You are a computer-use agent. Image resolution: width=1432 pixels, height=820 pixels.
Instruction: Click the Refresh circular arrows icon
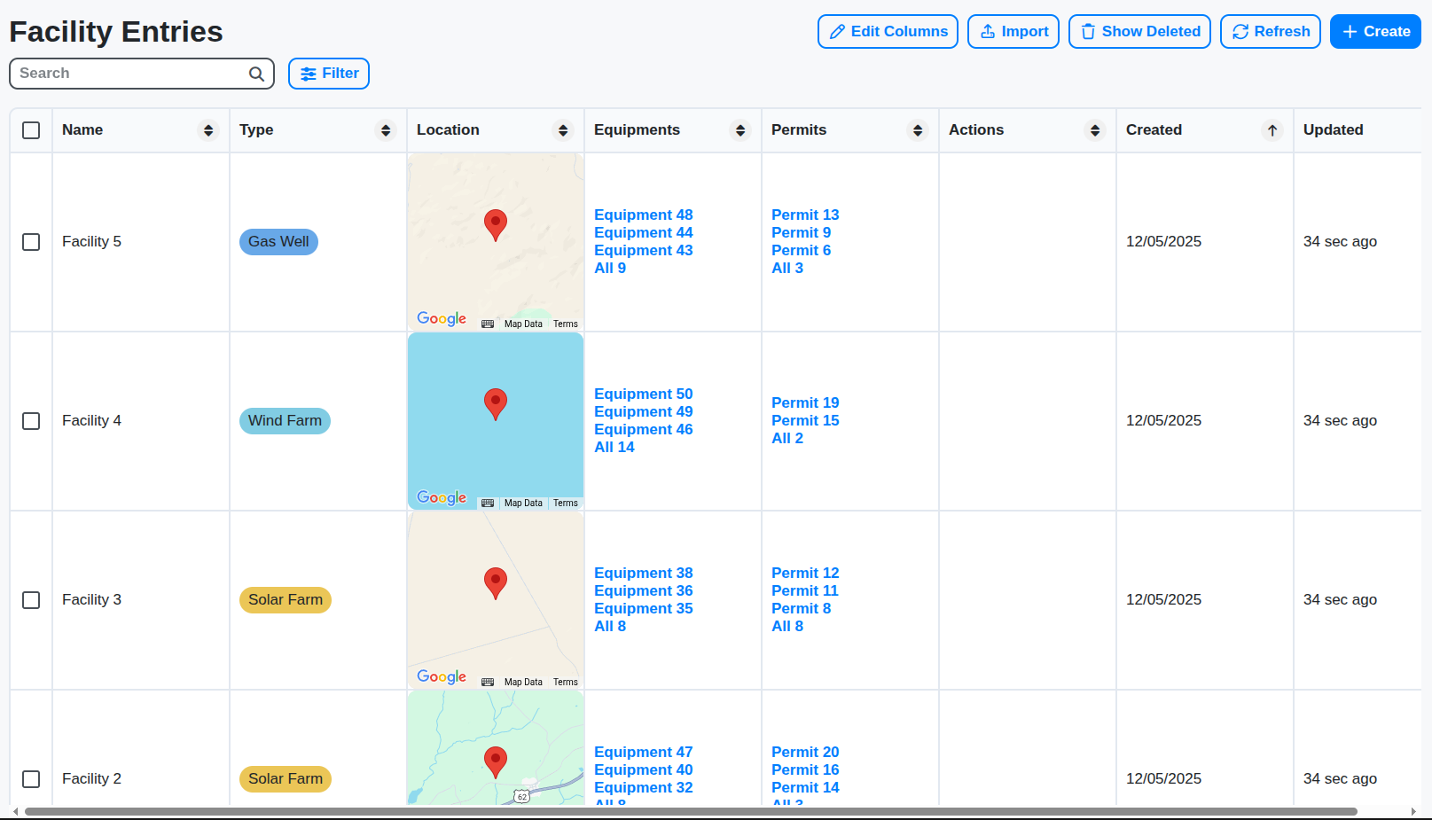tap(1241, 31)
